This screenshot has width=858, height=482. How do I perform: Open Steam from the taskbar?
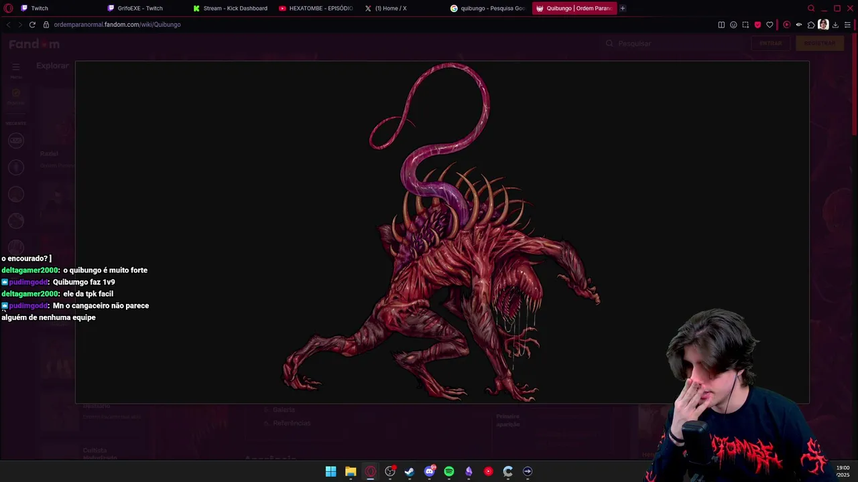(410, 471)
